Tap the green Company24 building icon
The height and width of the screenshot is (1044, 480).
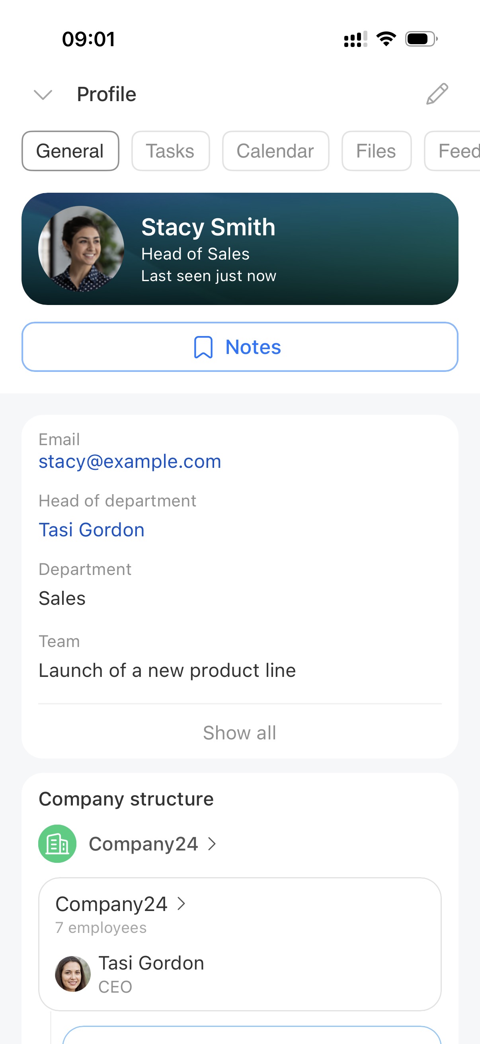57,844
